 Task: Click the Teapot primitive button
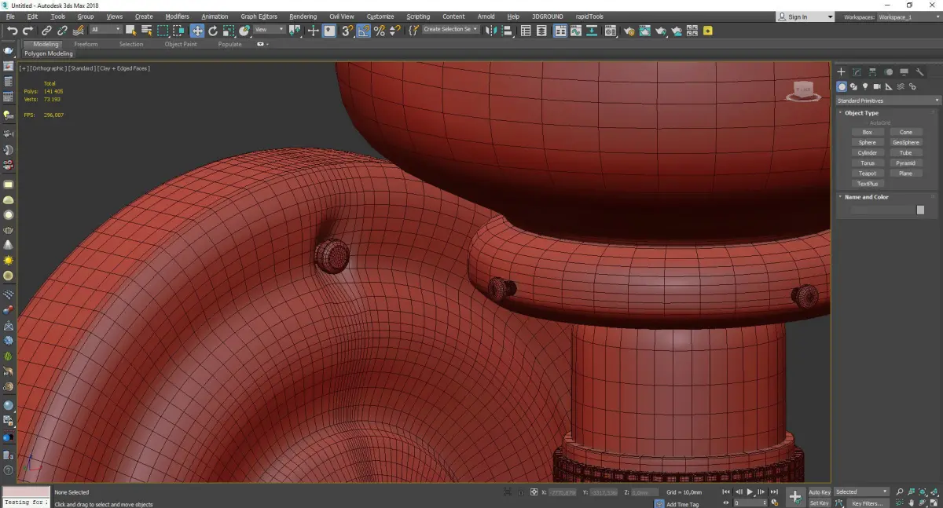tap(867, 174)
